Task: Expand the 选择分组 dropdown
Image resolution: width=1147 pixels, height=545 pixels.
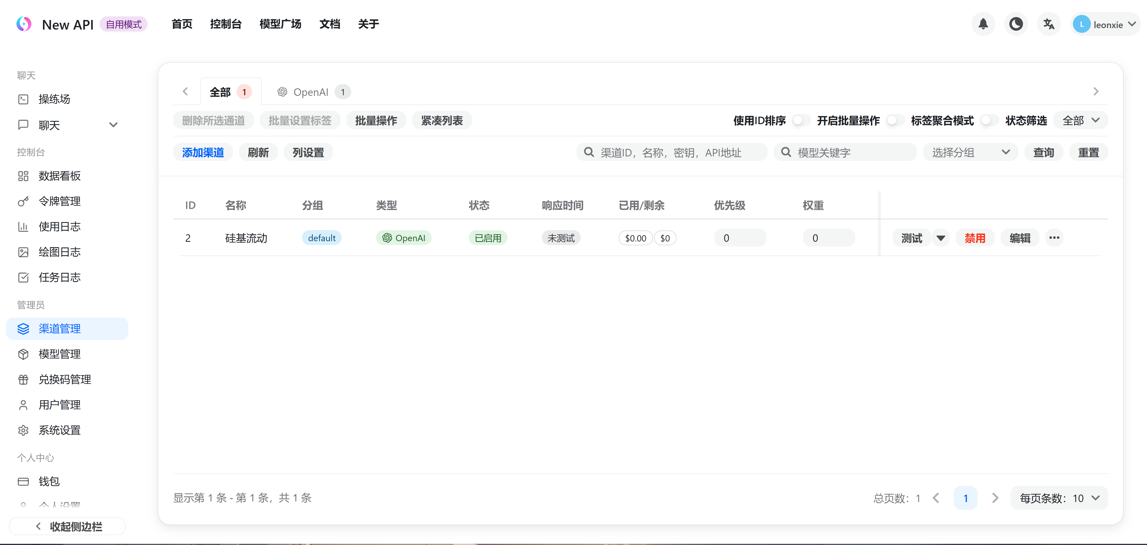Action: (x=970, y=152)
